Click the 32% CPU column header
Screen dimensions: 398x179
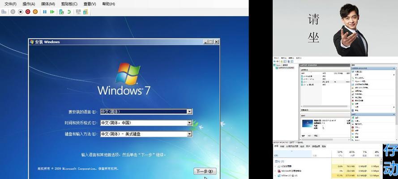click(x=338, y=153)
